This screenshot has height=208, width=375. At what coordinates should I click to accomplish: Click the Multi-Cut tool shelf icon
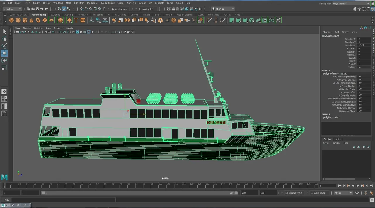point(209,20)
